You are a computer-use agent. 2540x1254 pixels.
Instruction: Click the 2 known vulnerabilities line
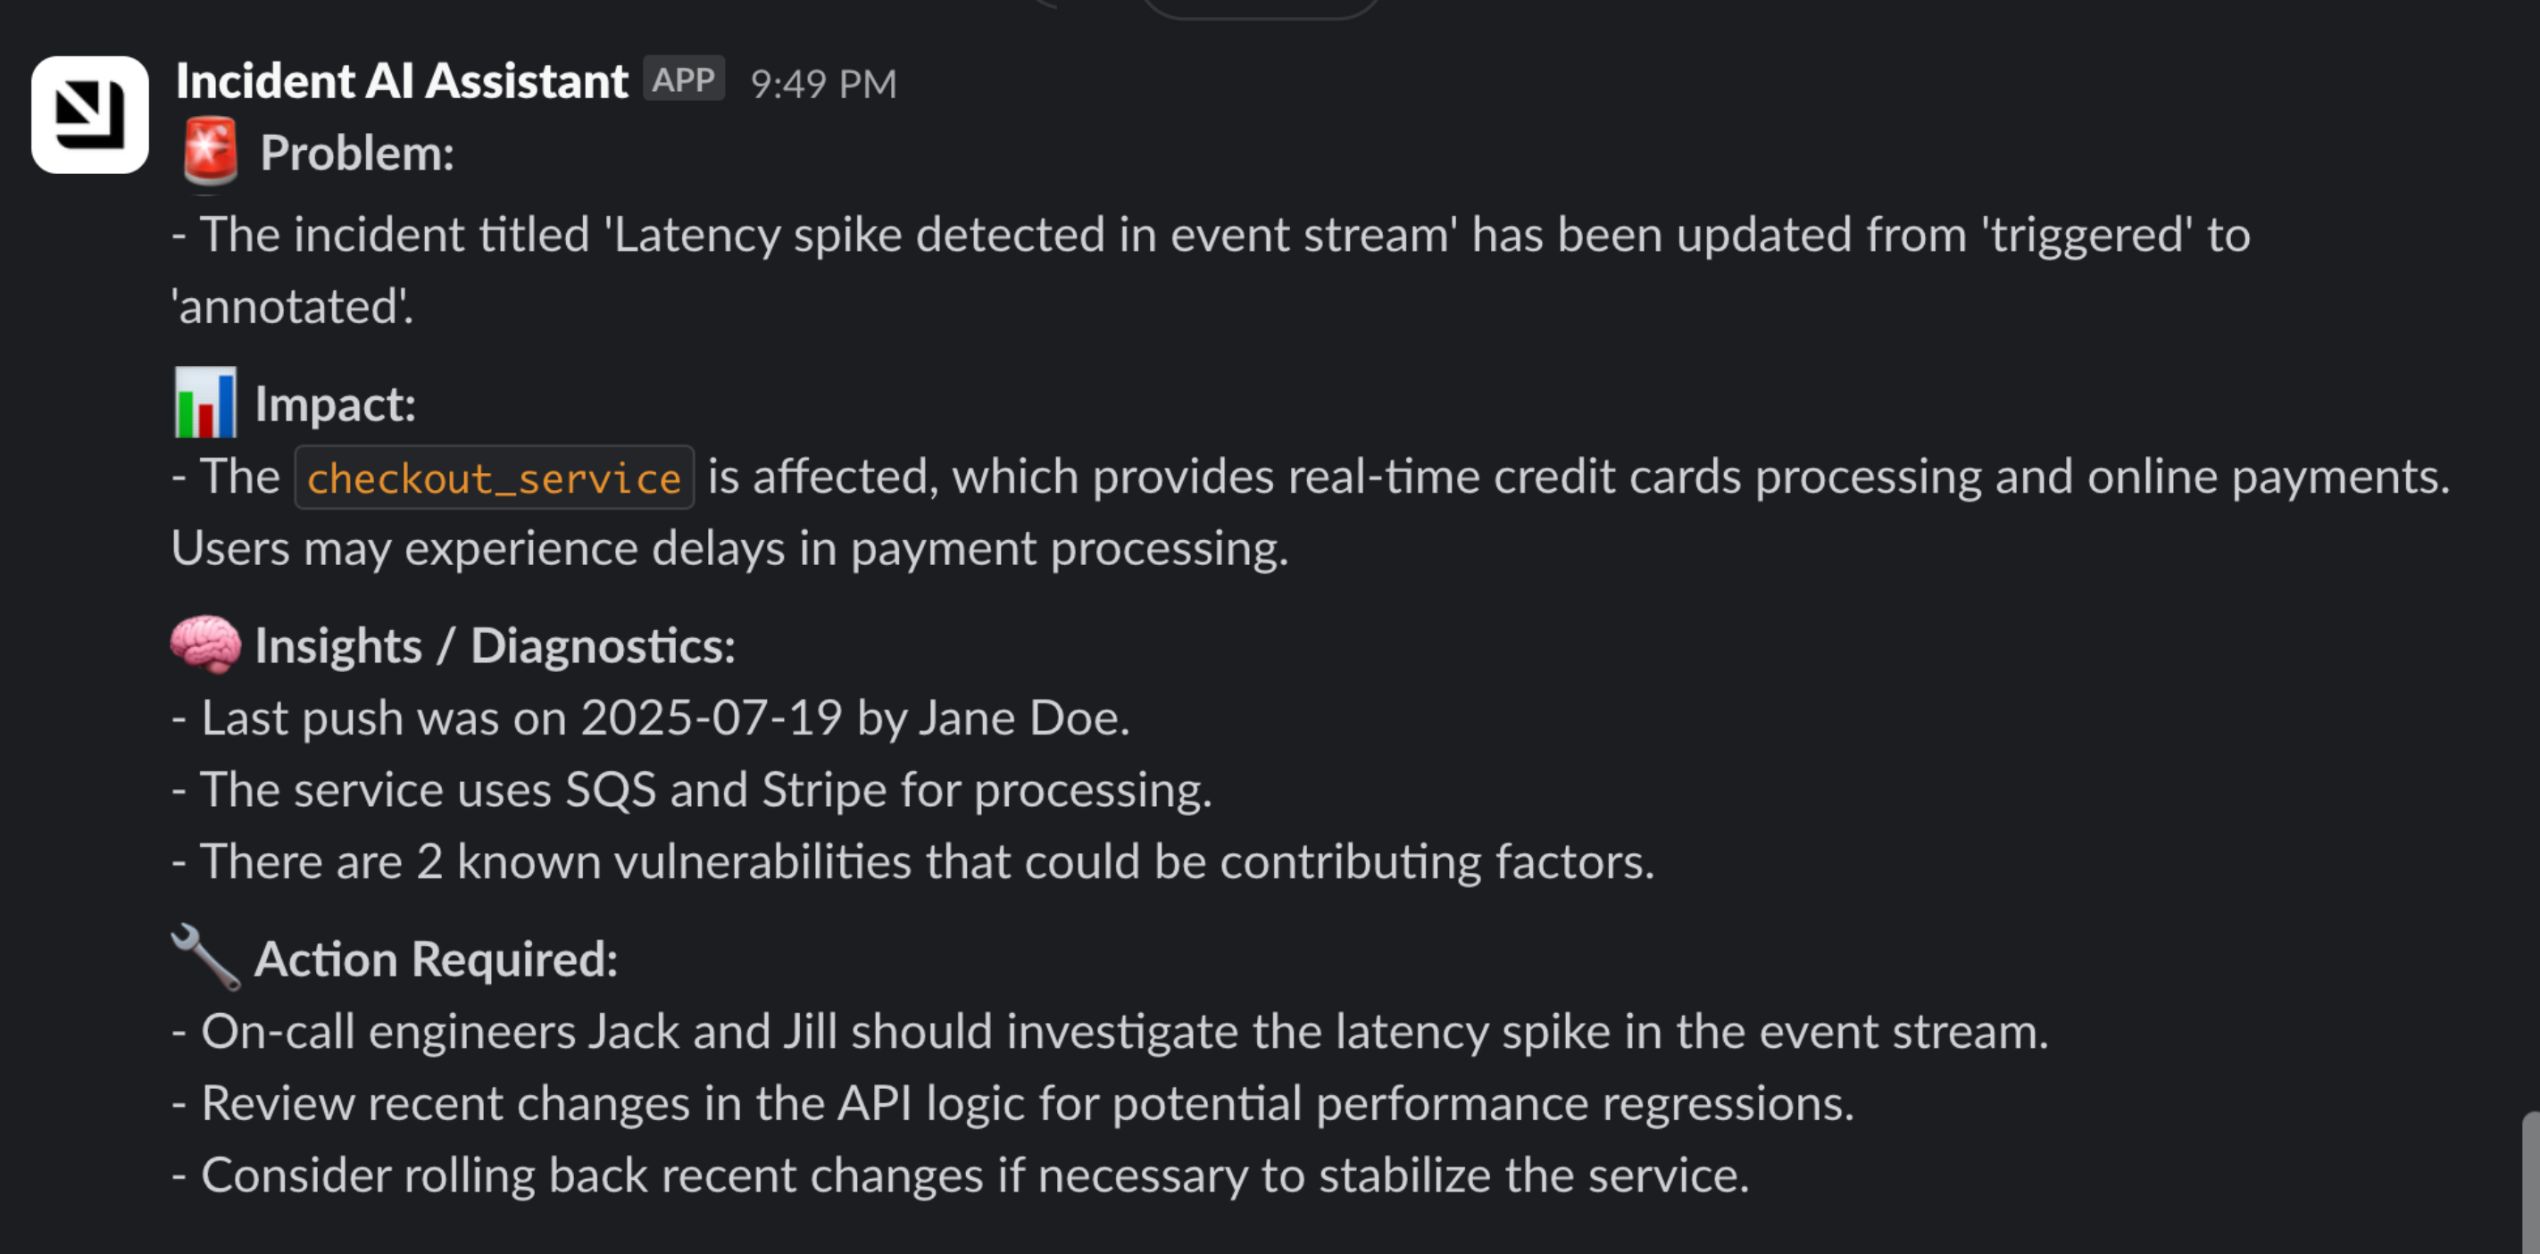pos(913,861)
